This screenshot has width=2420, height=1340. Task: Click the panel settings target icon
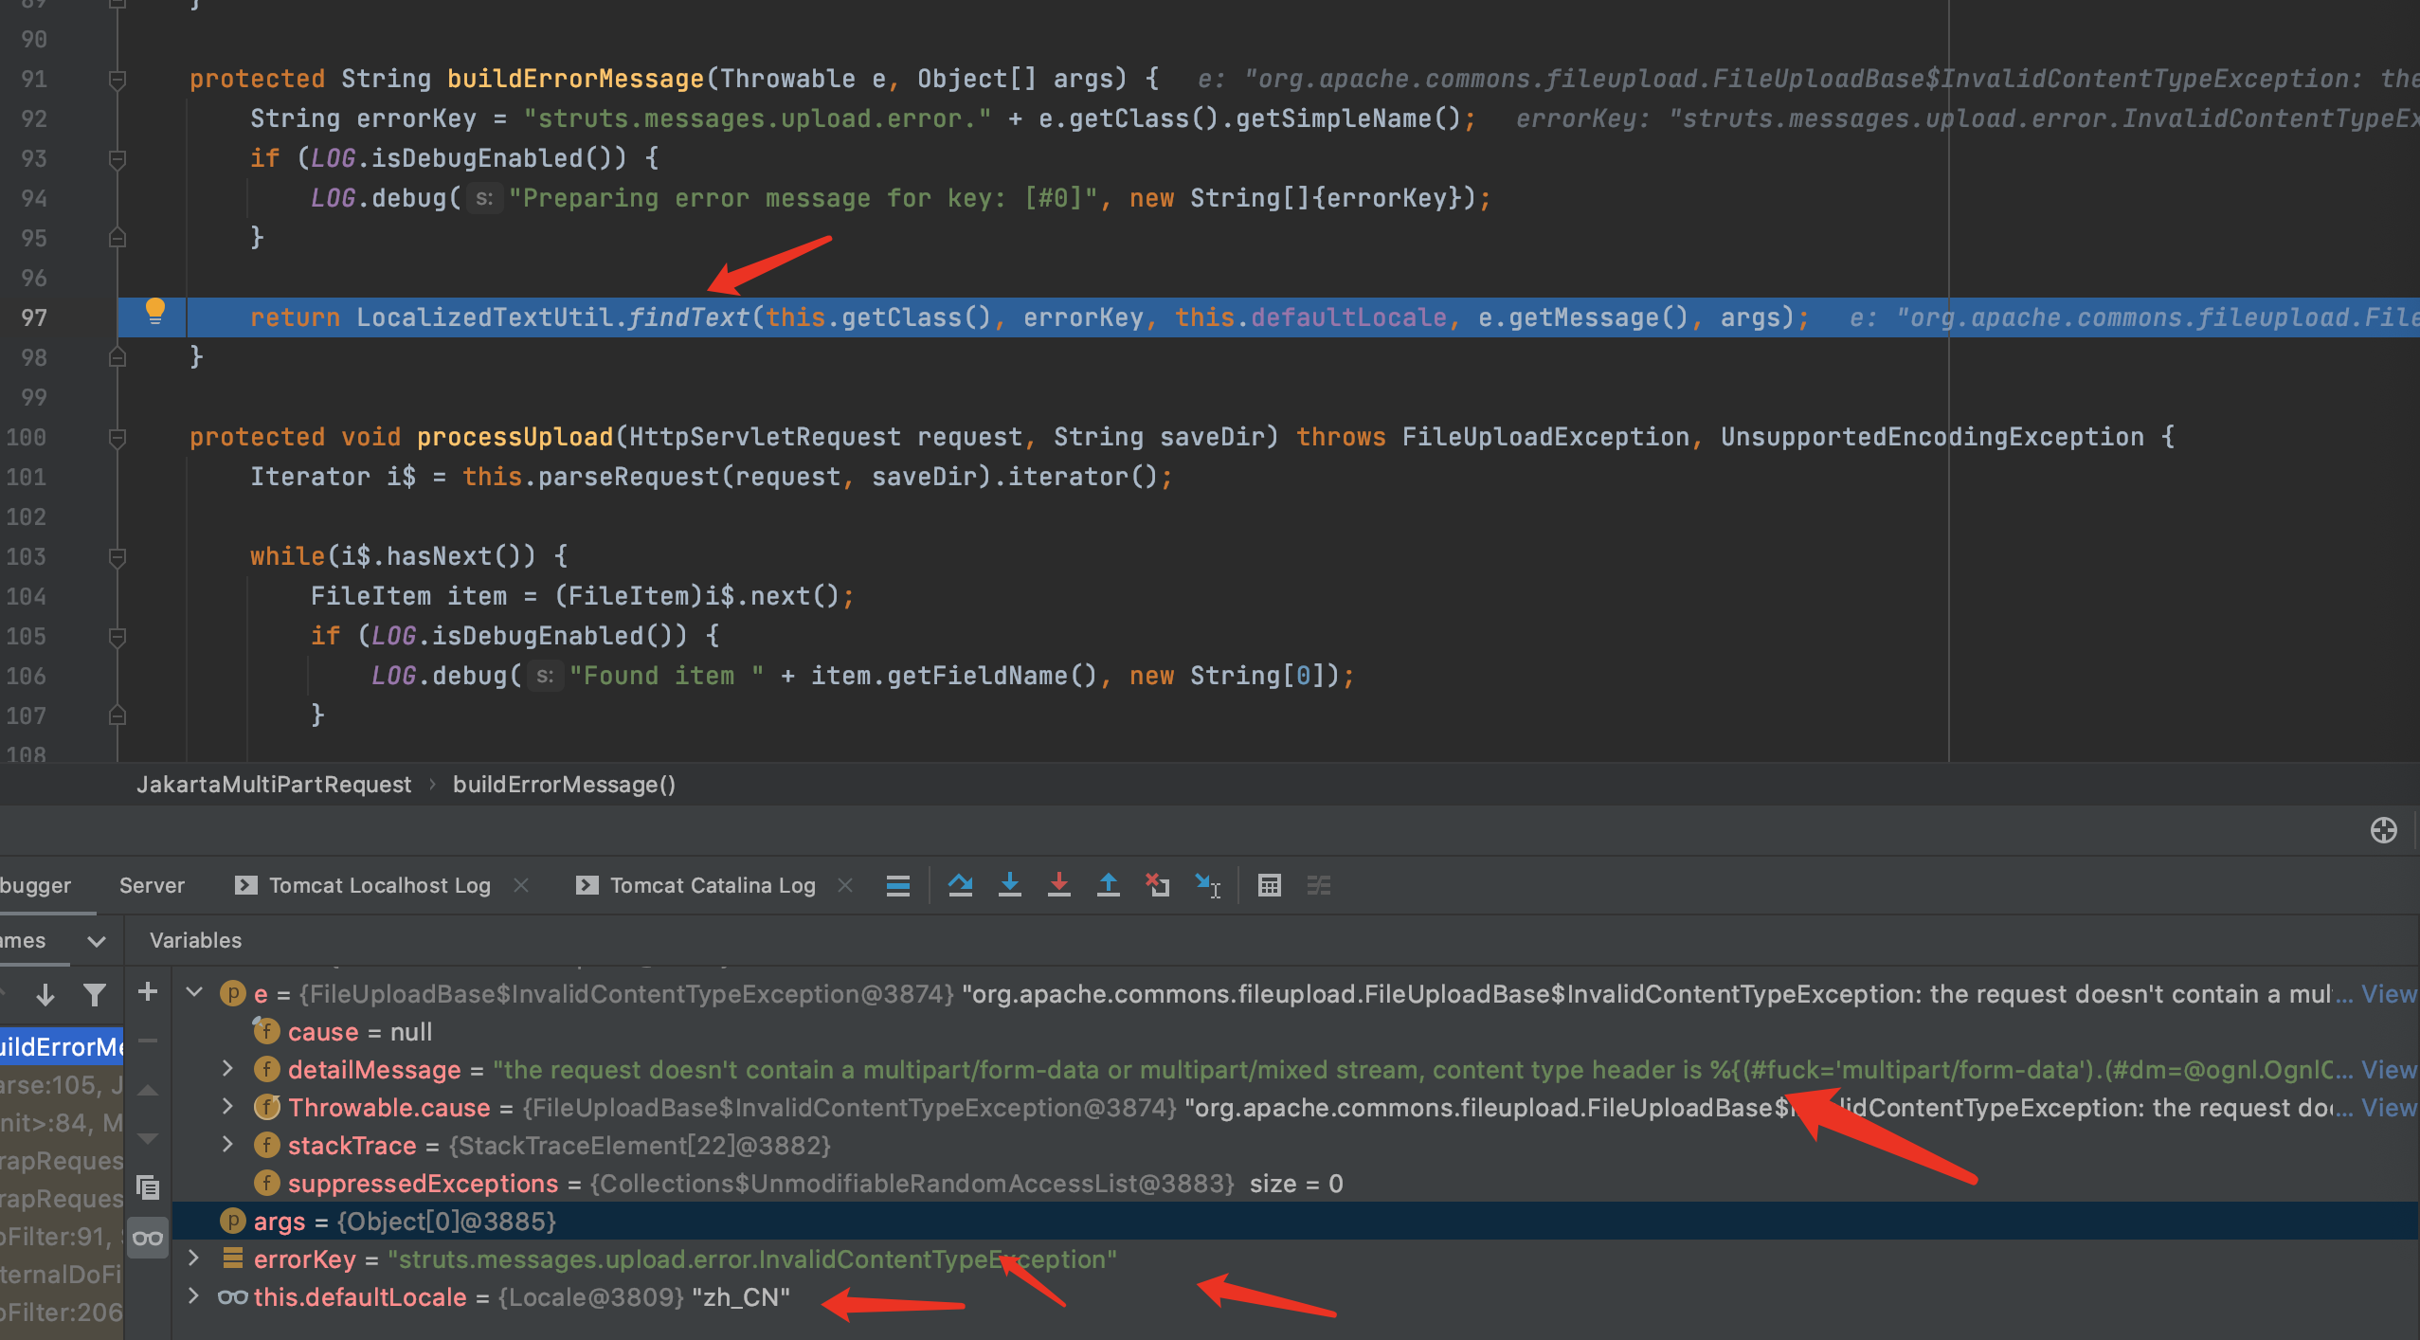pos(2384,830)
